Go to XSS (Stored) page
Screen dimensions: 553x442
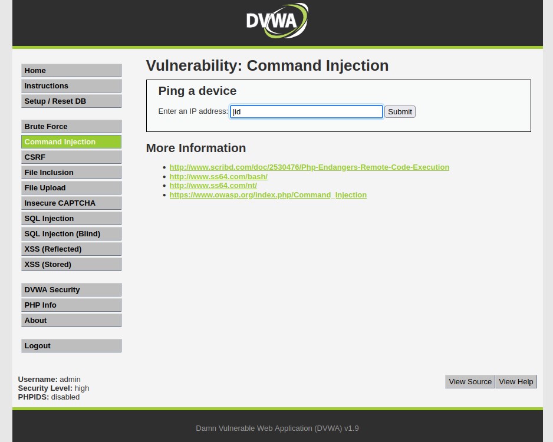tap(71, 265)
